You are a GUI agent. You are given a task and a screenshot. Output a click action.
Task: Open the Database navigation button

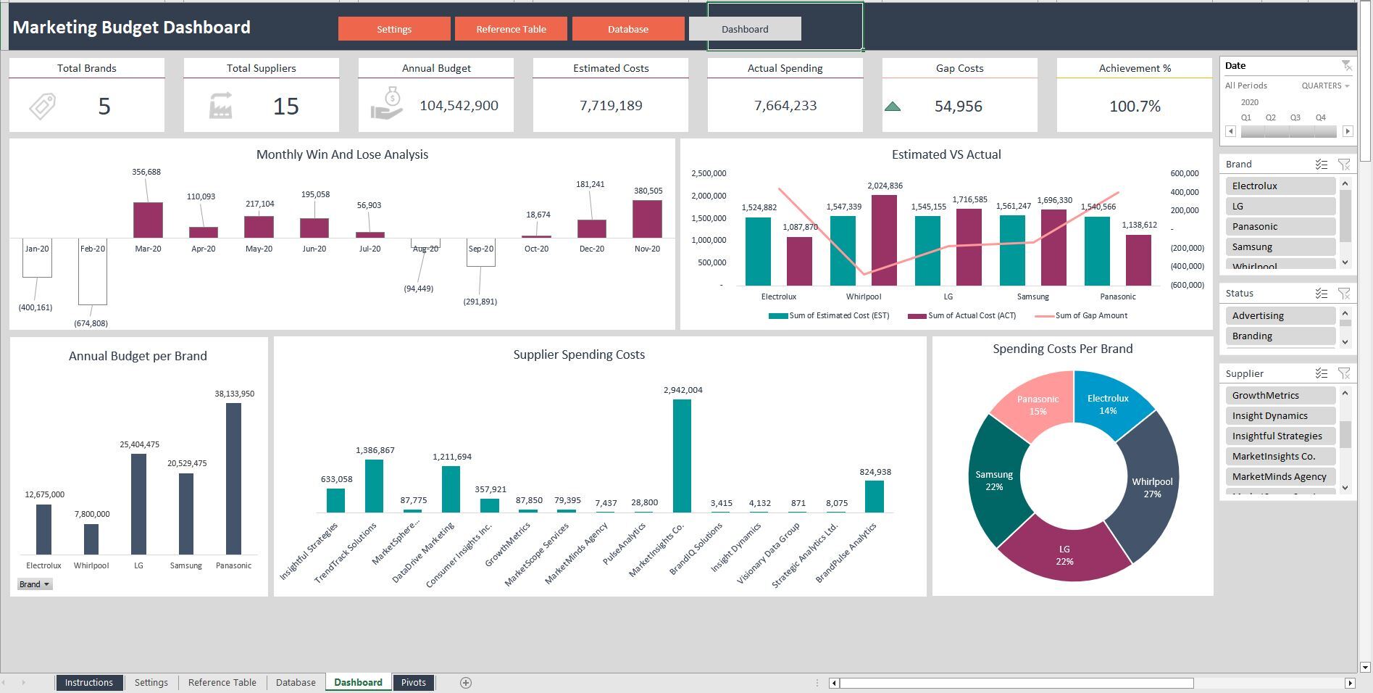point(628,29)
